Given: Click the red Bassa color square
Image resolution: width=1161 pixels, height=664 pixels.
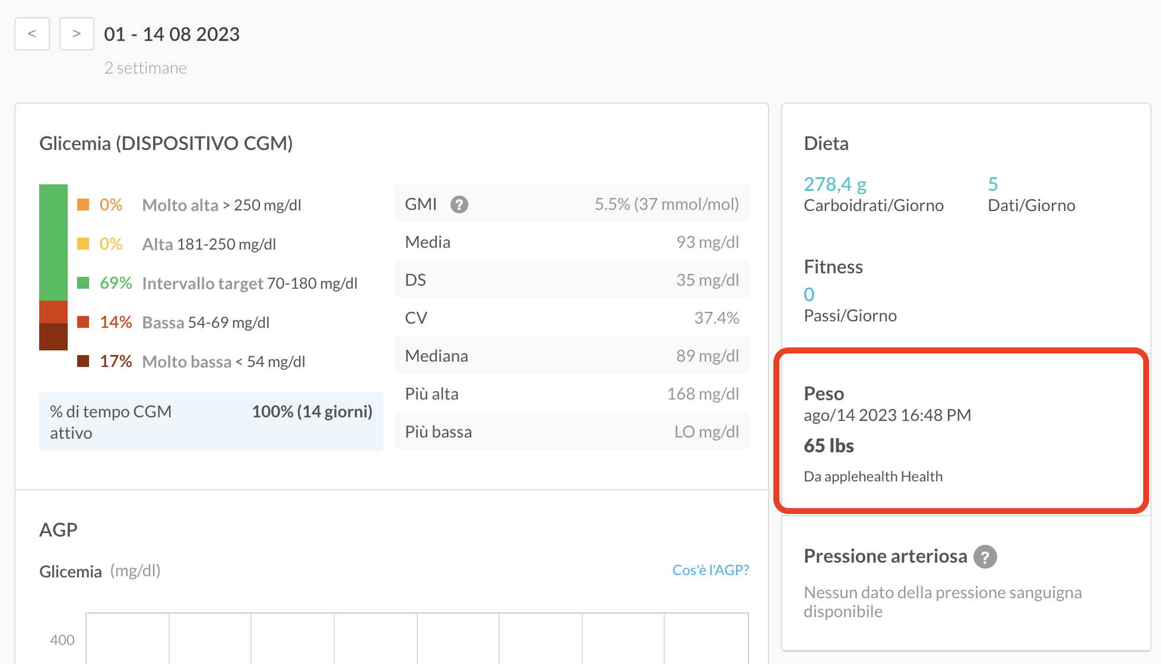Looking at the screenshot, I should 83,322.
